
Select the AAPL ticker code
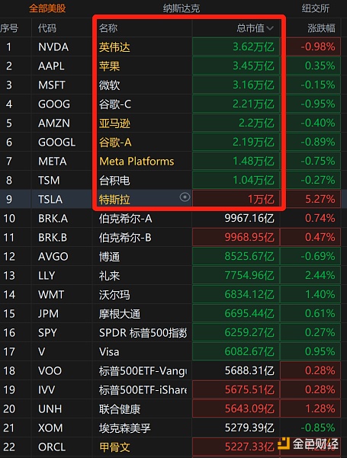(x=51, y=66)
